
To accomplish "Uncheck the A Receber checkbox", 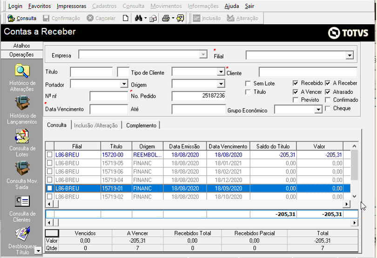I will coord(328,83).
